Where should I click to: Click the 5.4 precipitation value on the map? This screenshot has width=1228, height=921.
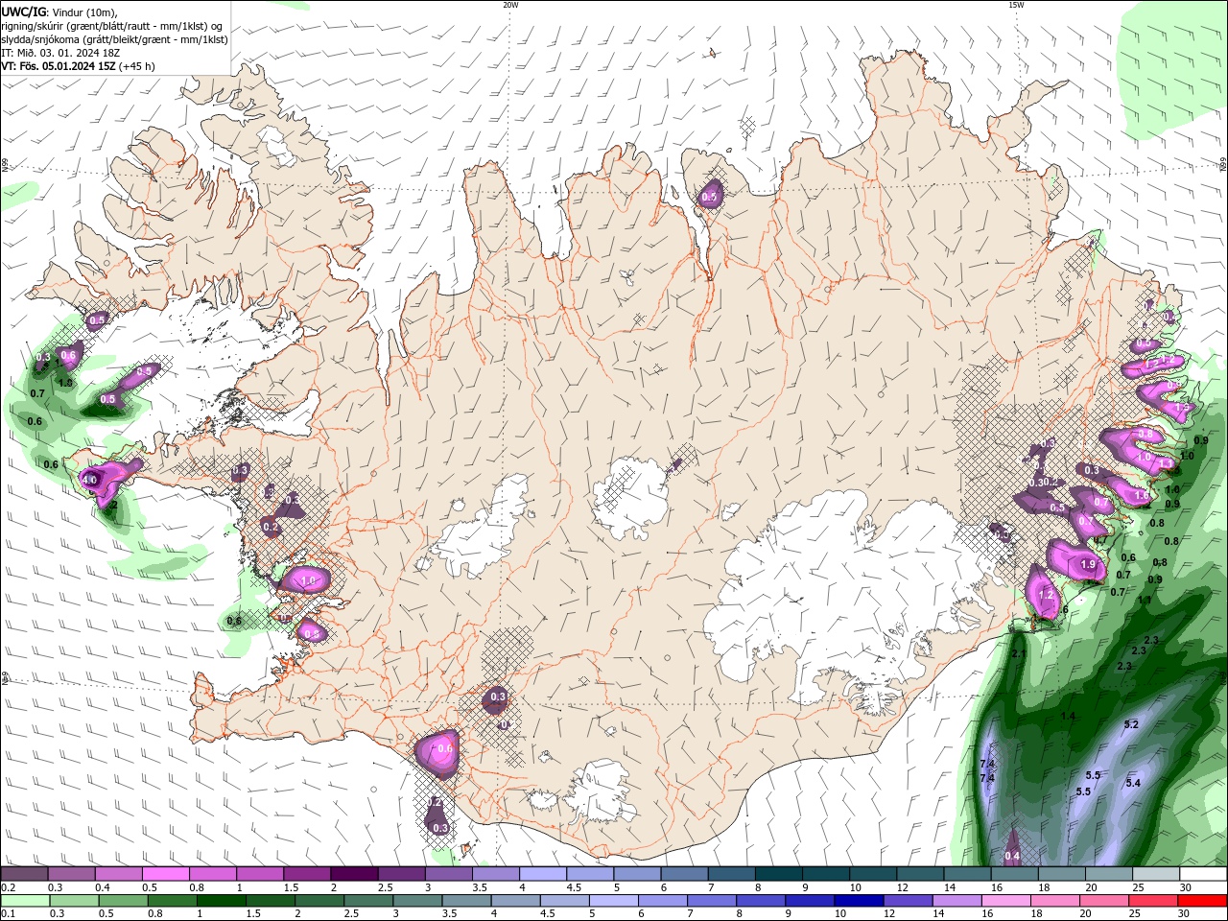[1133, 783]
